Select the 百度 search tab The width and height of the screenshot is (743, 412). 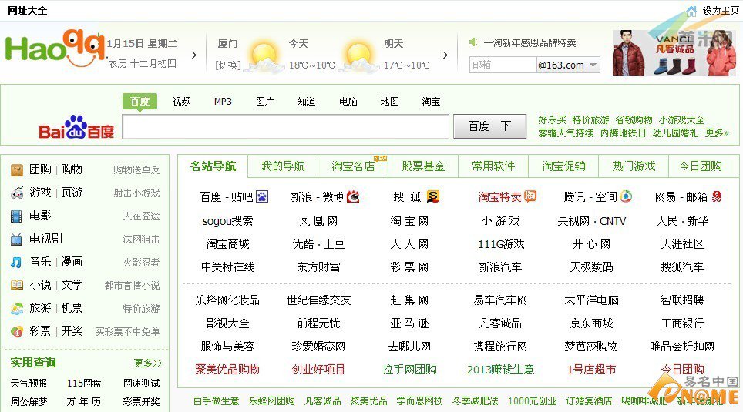pyautogui.click(x=140, y=102)
